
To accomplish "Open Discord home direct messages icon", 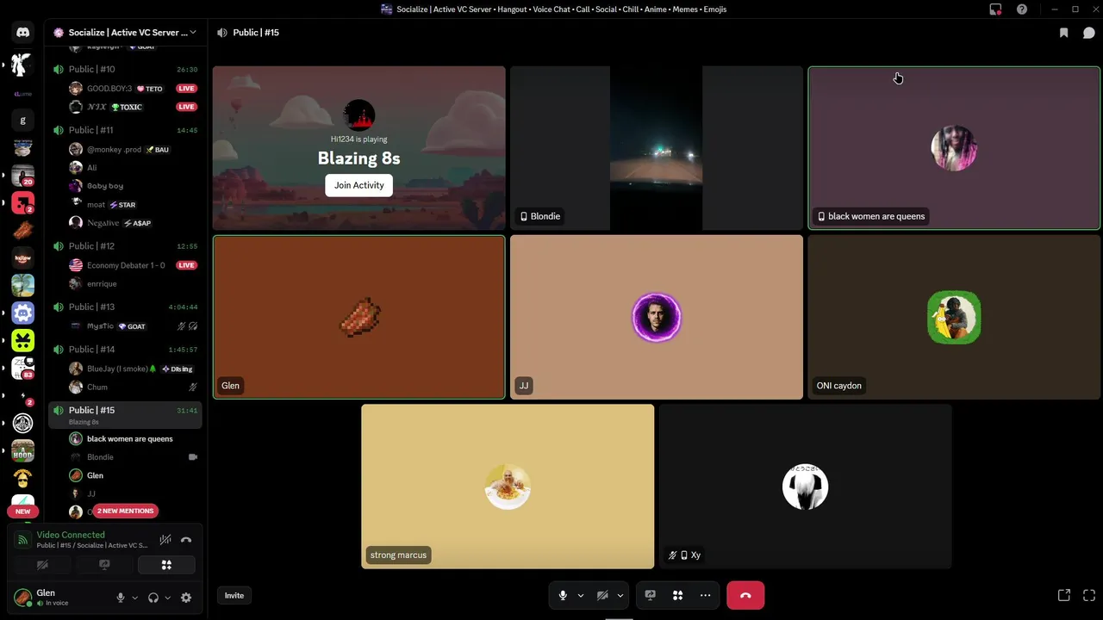I will point(22,33).
